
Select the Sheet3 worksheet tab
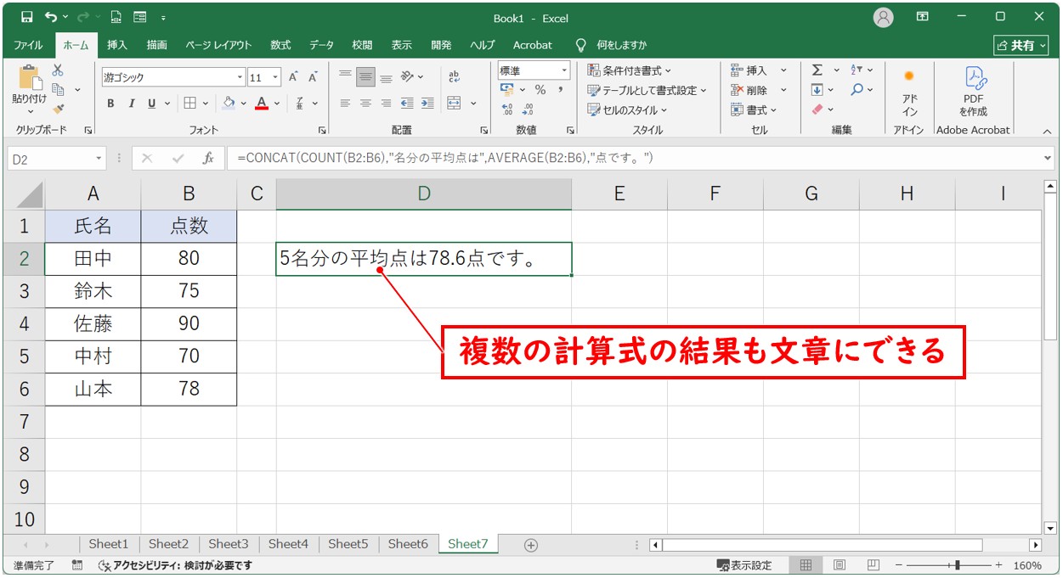(x=228, y=544)
